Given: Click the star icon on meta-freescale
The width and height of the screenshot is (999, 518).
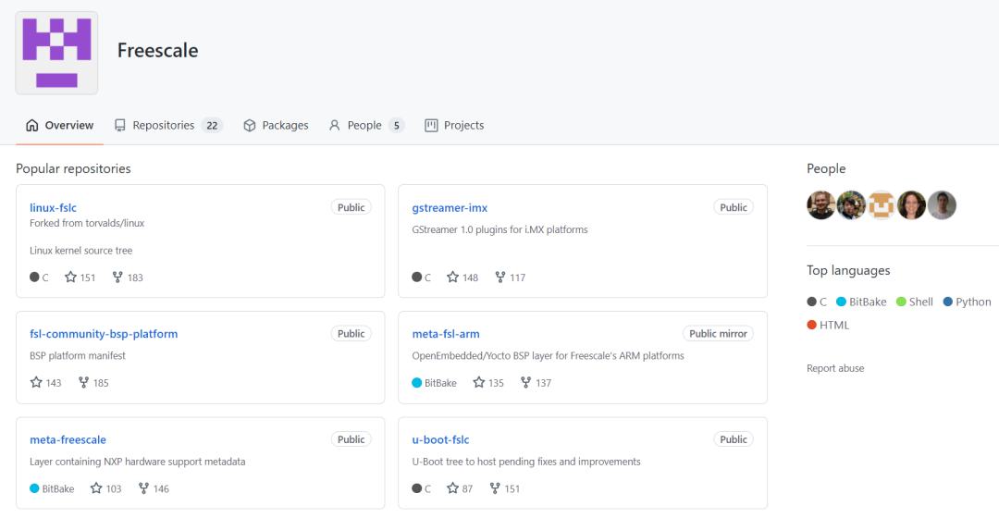Looking at the screenshot, I should (x=96, y=488).
